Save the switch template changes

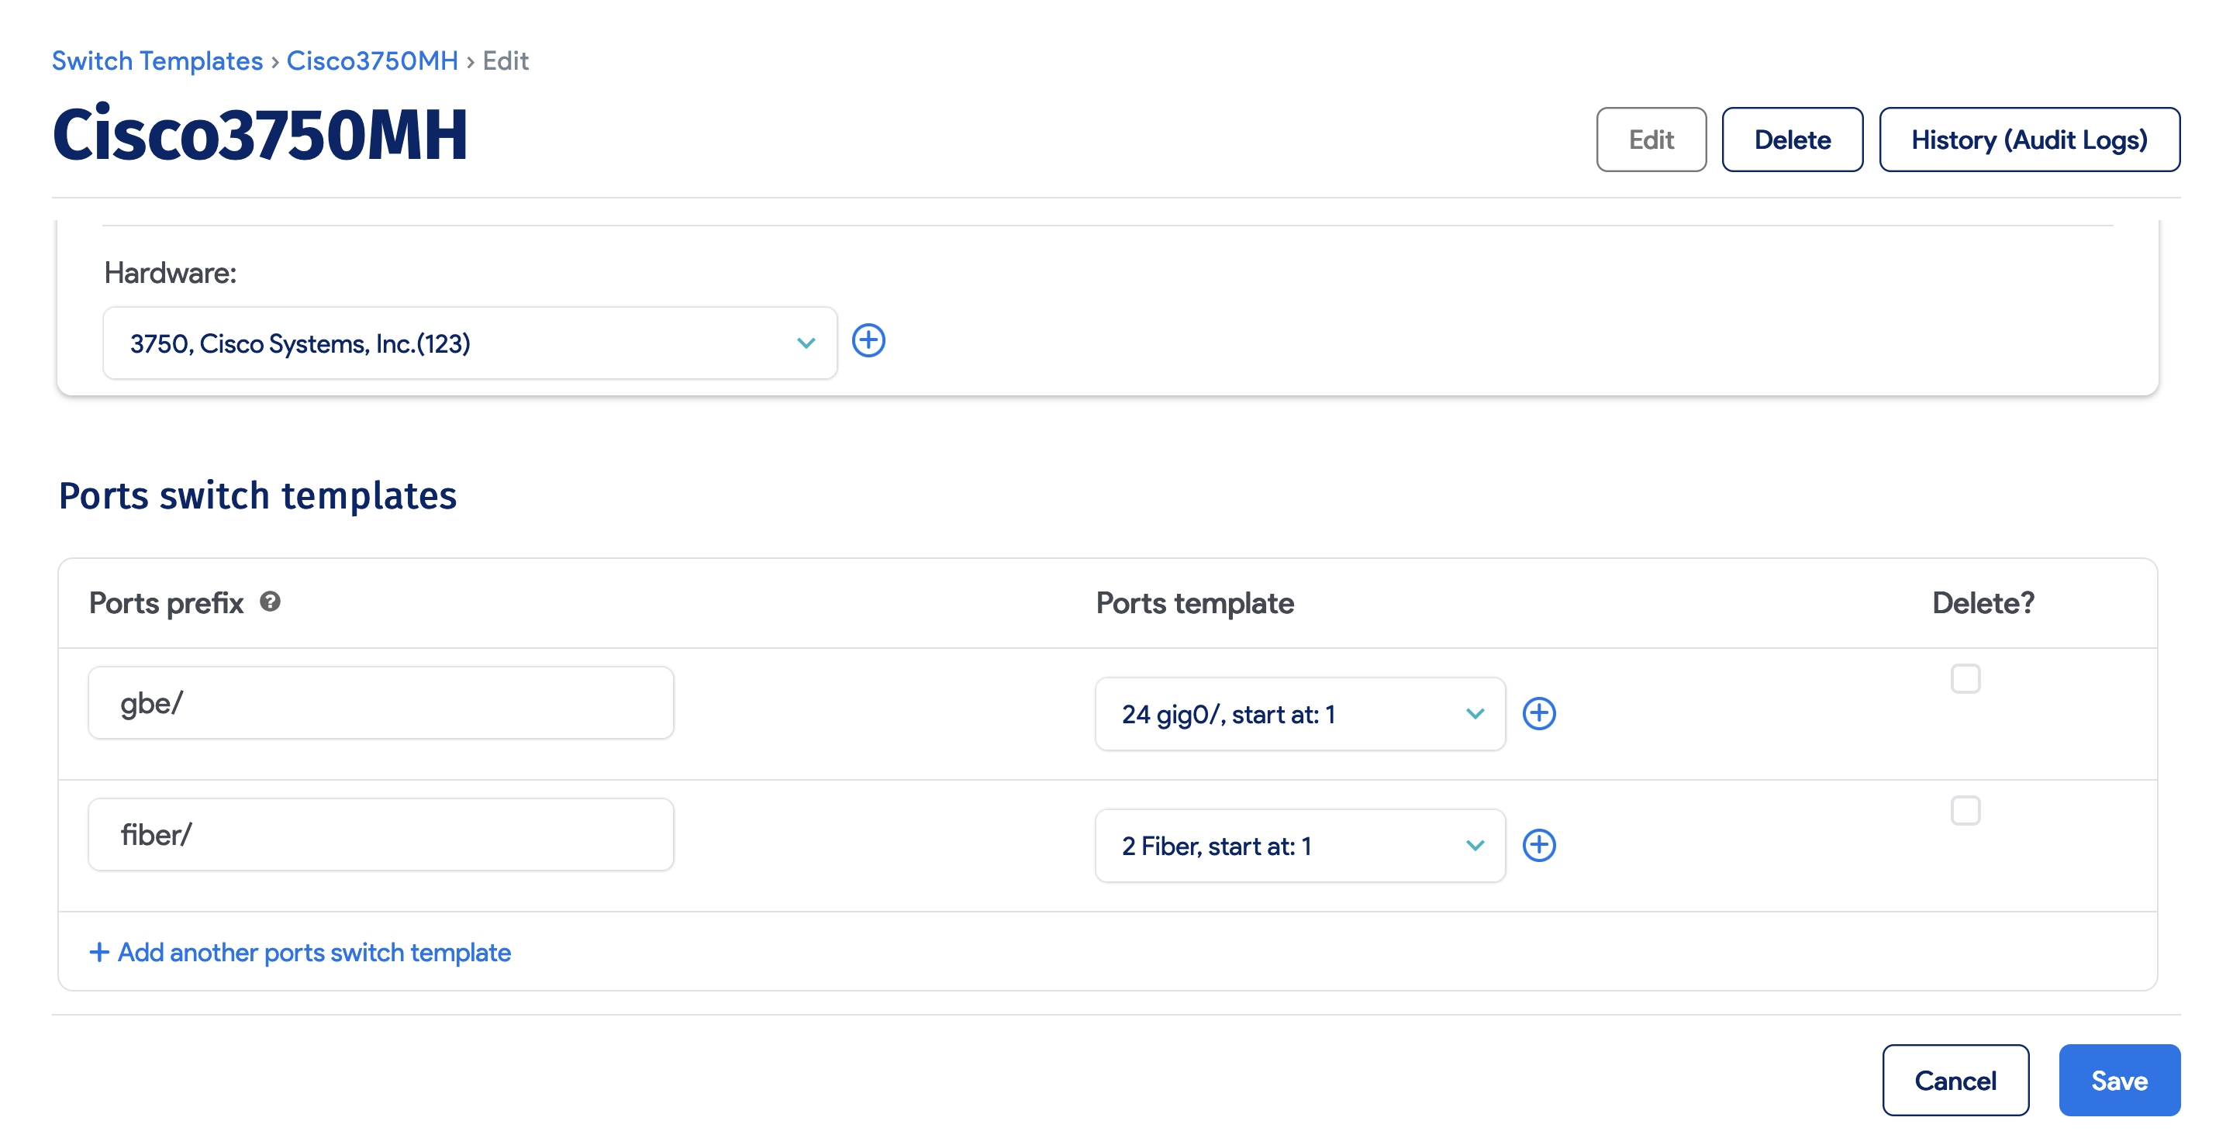(x=2118, y=1080)
